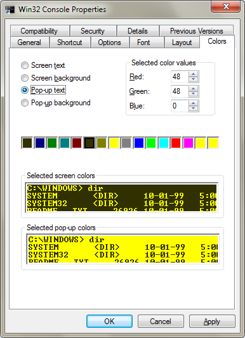Screen dimensions: 245x338
Task: Pick the olive color swatch
Action: (102, 143)
